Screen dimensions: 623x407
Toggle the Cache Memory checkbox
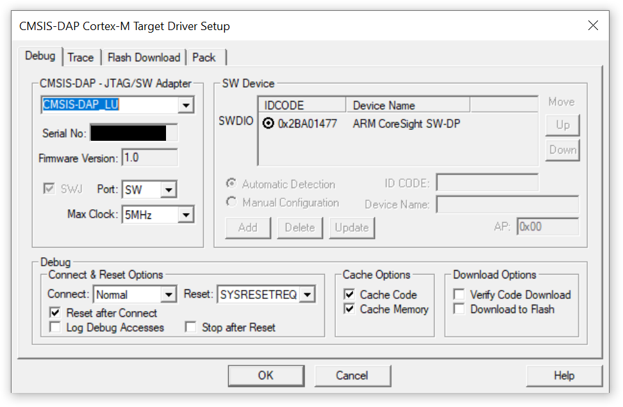tap(349, 308)
